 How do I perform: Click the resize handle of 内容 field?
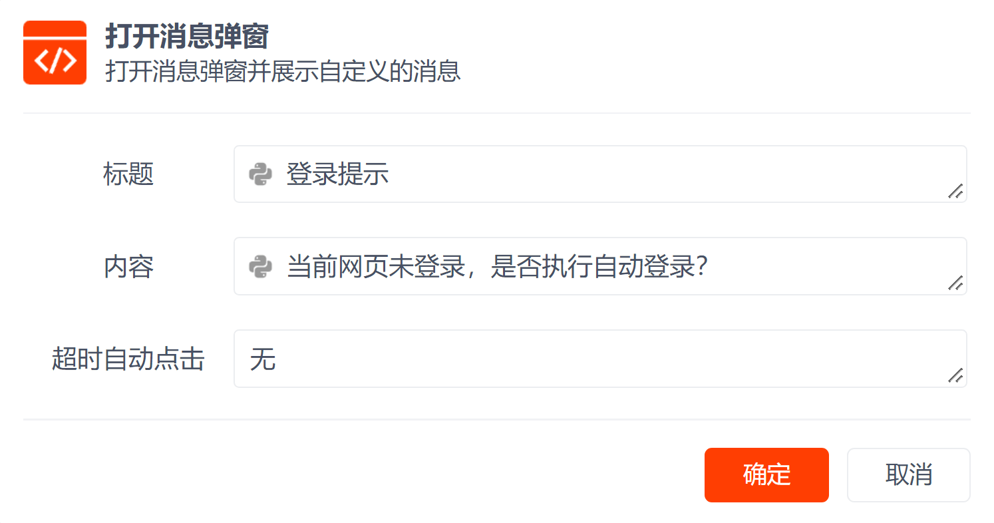pos(955,284)
